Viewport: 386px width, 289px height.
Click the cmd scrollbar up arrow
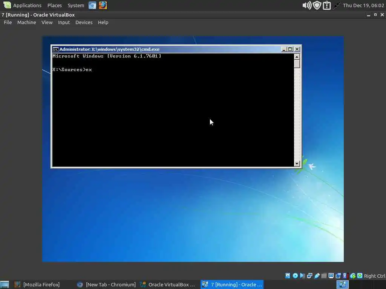point(297,57)
